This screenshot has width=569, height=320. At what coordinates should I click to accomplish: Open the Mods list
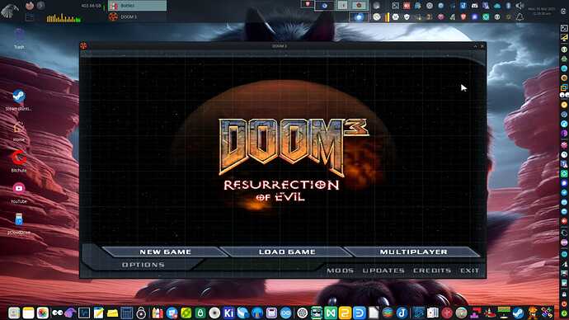pyautogui.click(x=340, y=271)
